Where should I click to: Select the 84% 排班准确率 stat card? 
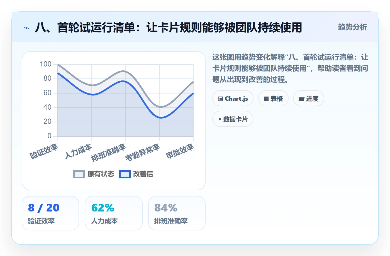point(177,213)
